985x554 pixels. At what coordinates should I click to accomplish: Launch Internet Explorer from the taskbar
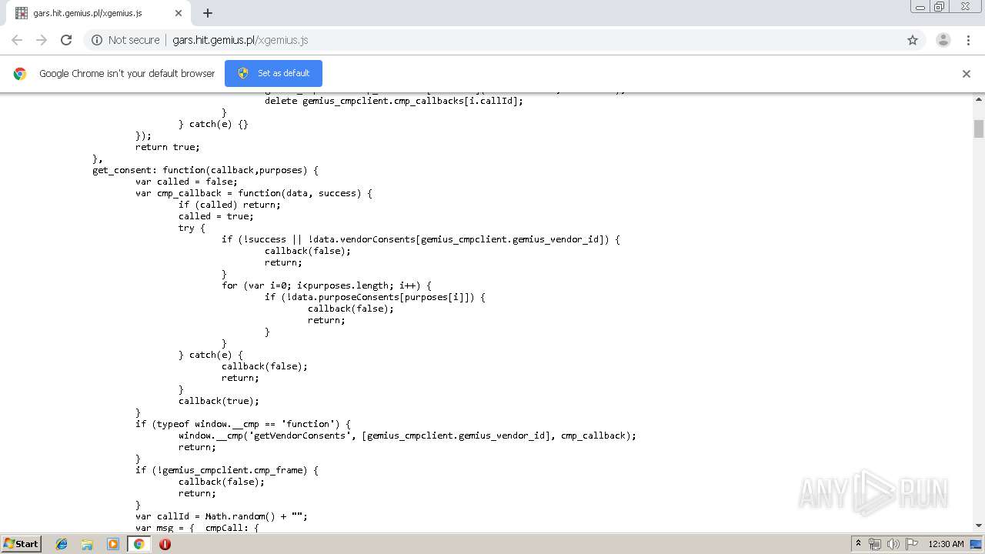[62, 544]
